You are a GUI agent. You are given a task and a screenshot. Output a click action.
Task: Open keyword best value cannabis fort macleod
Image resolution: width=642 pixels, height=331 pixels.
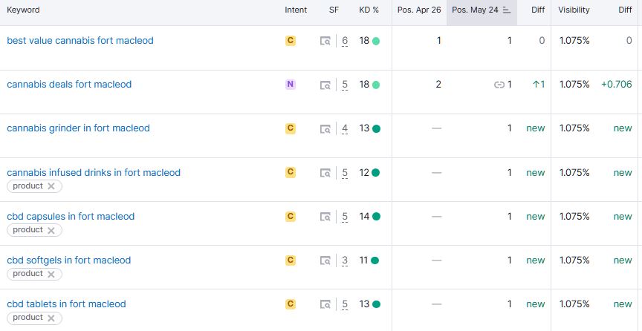pos(80,41)
